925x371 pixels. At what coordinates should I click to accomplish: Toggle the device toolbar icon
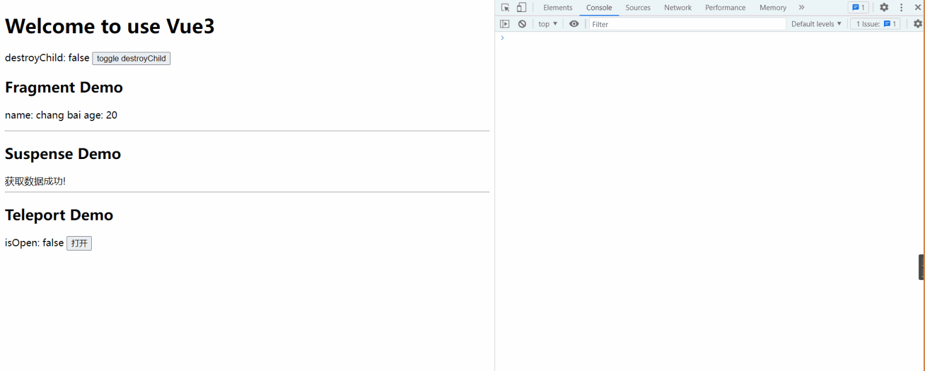coord(521,8)
